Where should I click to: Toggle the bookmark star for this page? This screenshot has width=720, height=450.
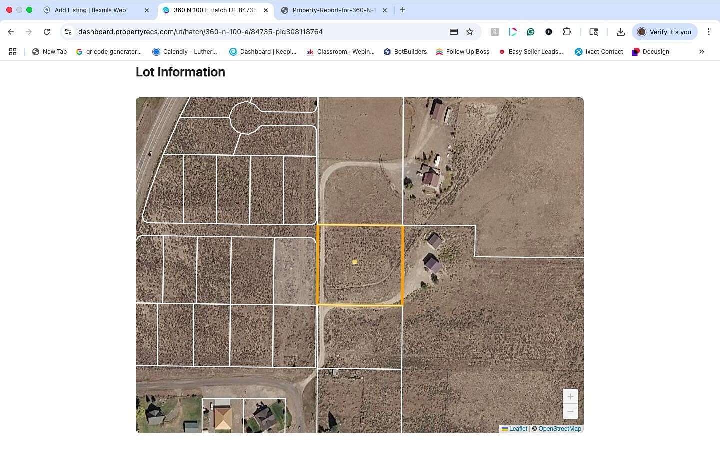coord(469,32)
